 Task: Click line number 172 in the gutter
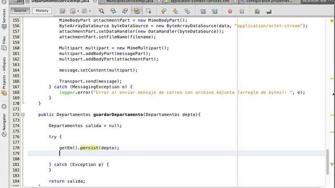(x=16, y=114)
